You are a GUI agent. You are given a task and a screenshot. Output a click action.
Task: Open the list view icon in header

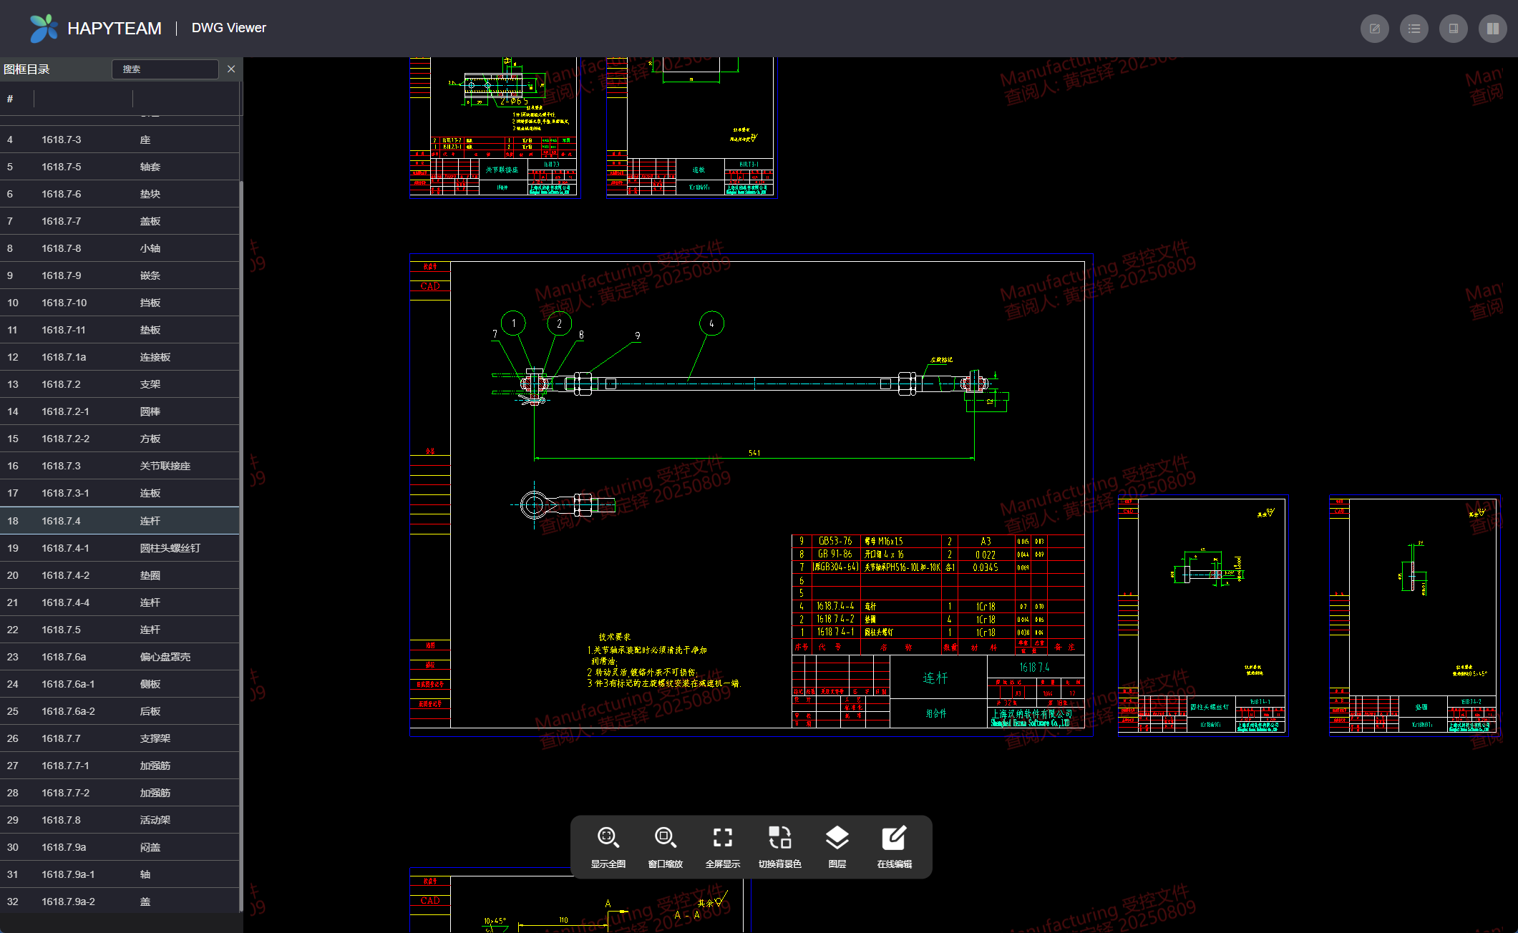[x=1414, y=29]
